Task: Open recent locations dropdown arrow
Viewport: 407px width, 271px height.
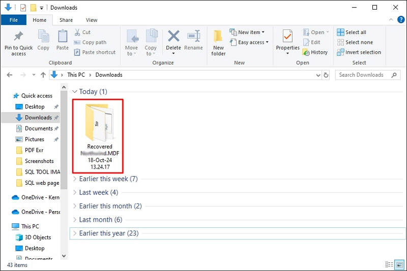Action: click(x=34, y=75)
